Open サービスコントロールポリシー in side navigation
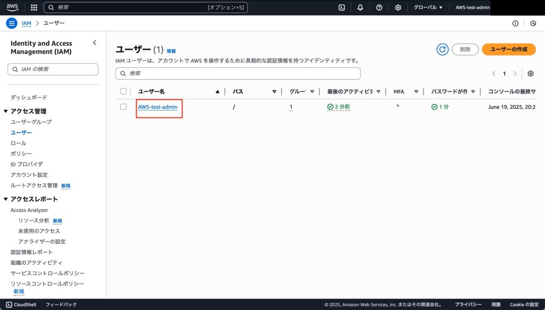Viewport: 545px width, 310px height. click(47, 273)
